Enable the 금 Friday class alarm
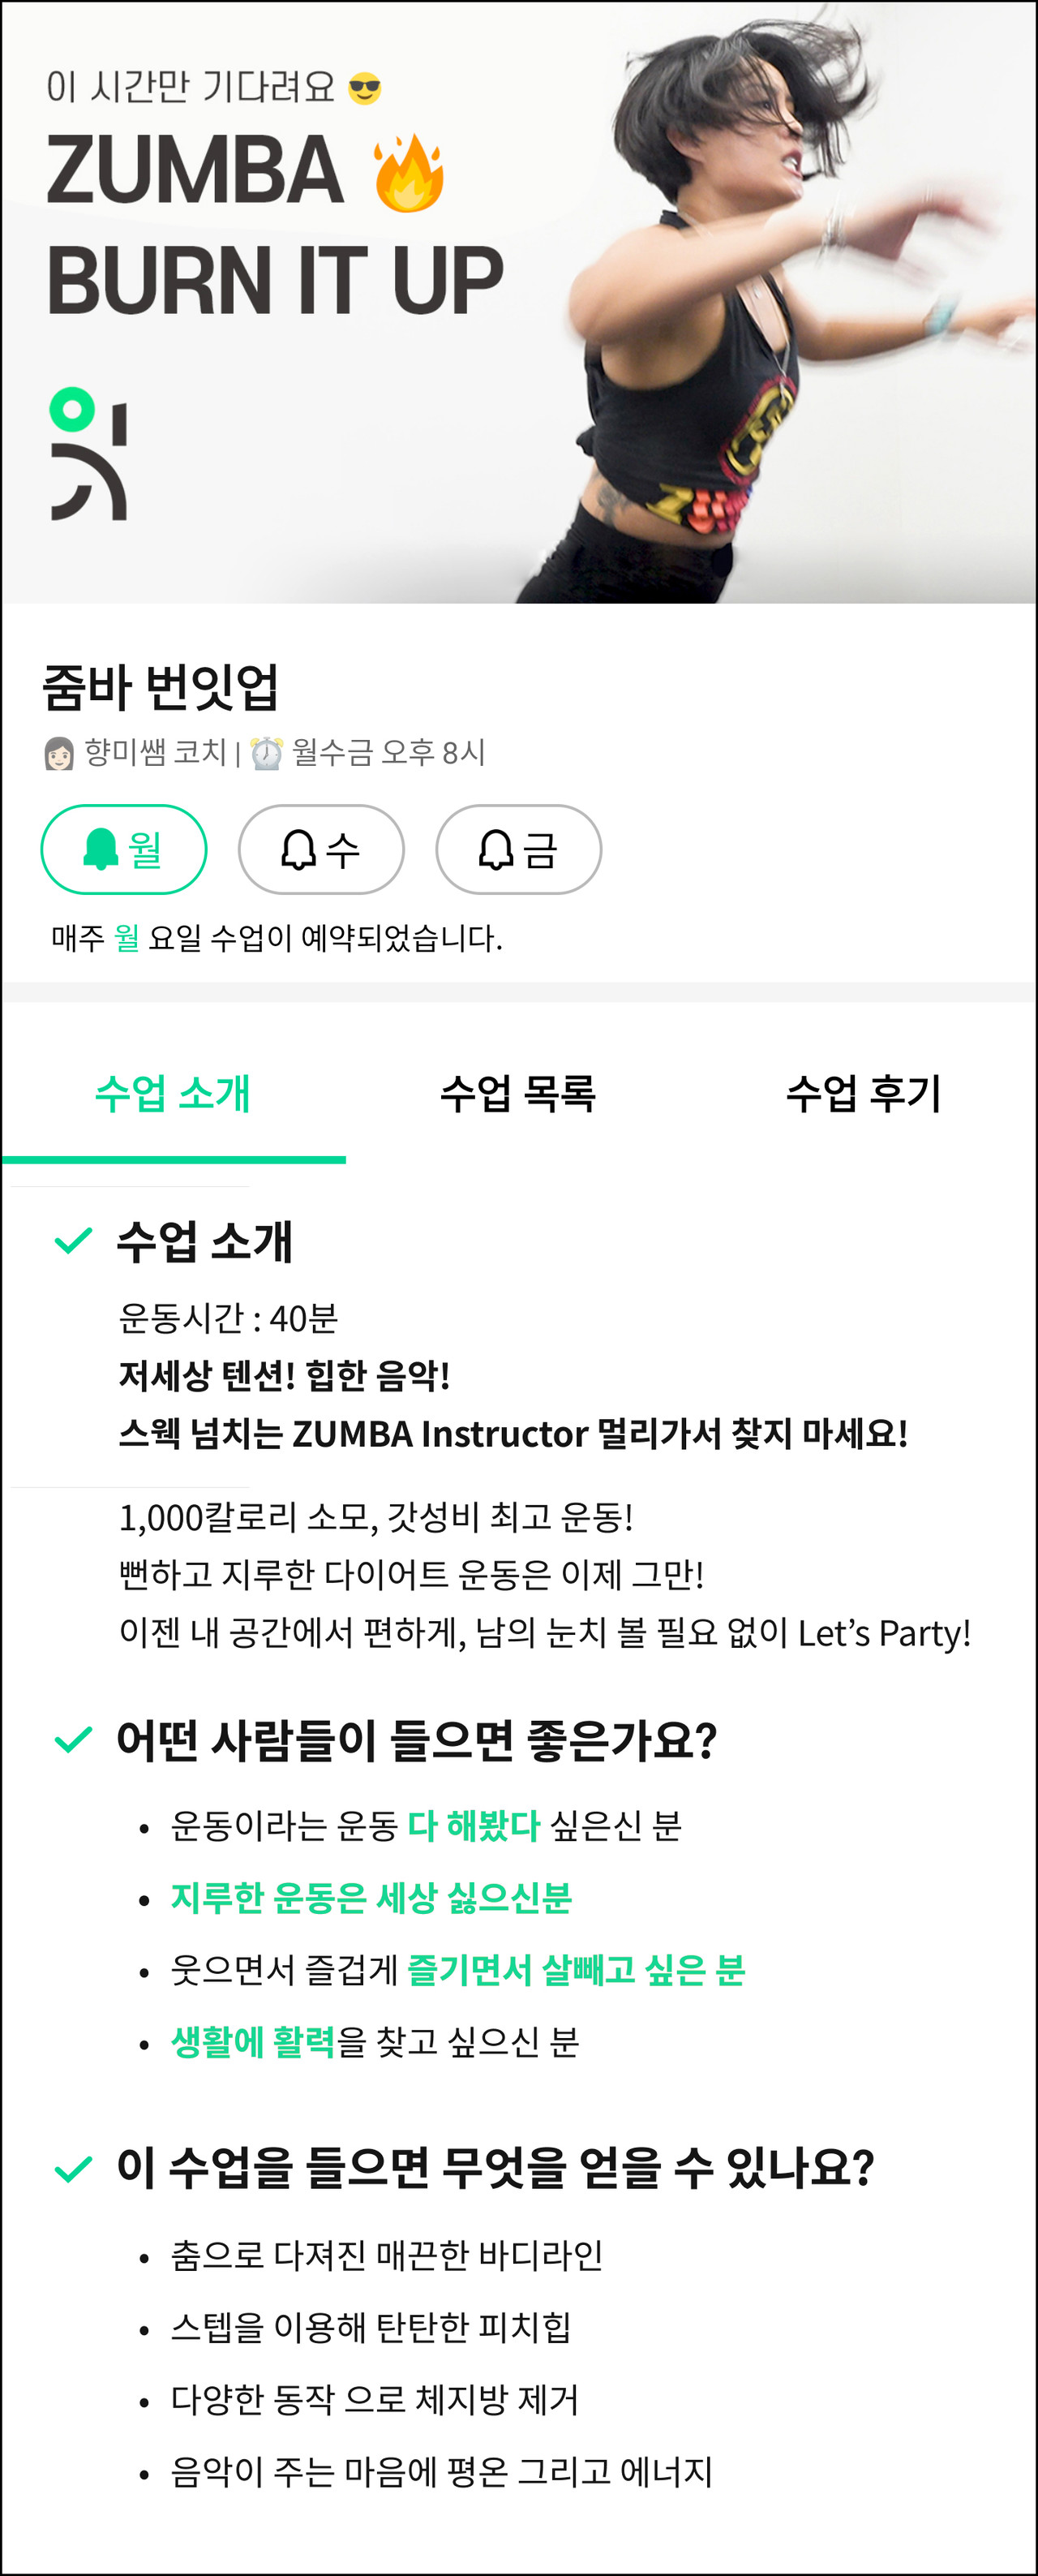Screen dimensions: 1038x2576 click(x=518, y=849)
